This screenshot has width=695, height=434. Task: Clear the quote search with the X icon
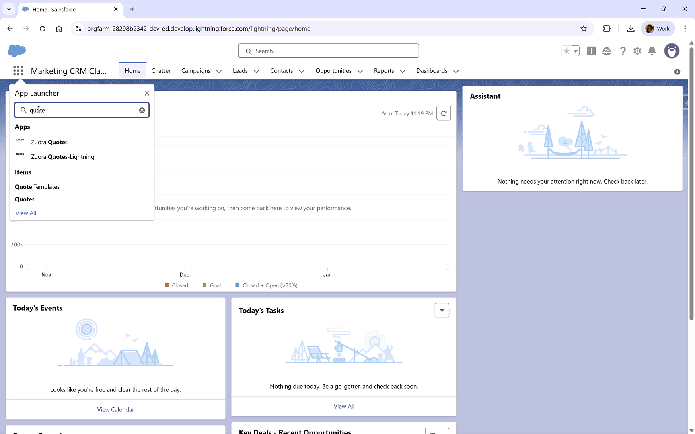pos(142,110)
